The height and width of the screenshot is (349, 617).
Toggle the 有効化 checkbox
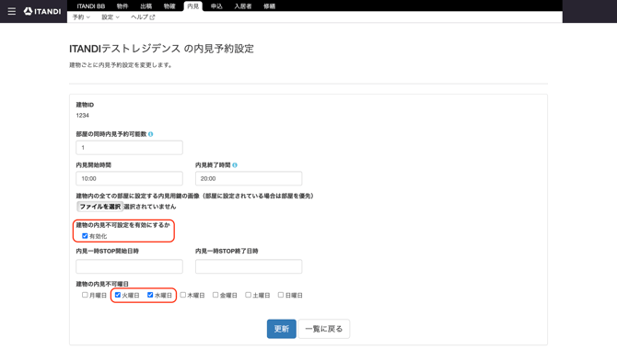tap(85, 236)
